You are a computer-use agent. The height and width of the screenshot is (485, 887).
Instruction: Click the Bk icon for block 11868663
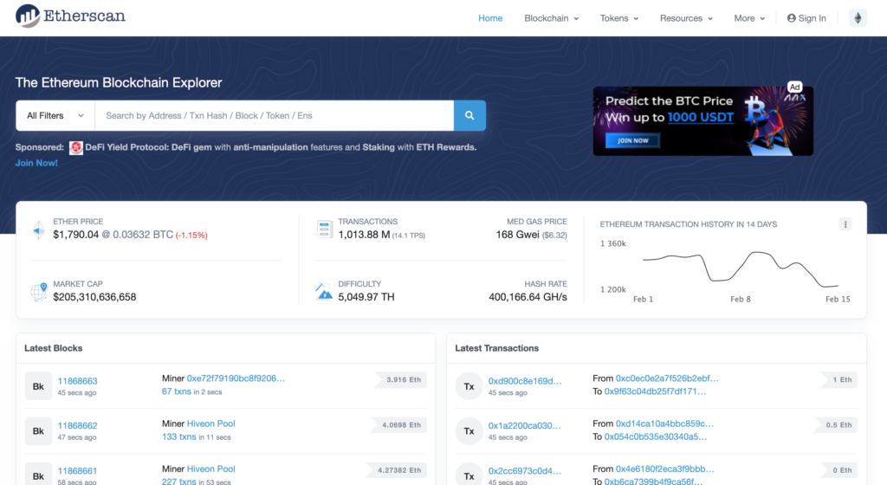pos(38,386)
